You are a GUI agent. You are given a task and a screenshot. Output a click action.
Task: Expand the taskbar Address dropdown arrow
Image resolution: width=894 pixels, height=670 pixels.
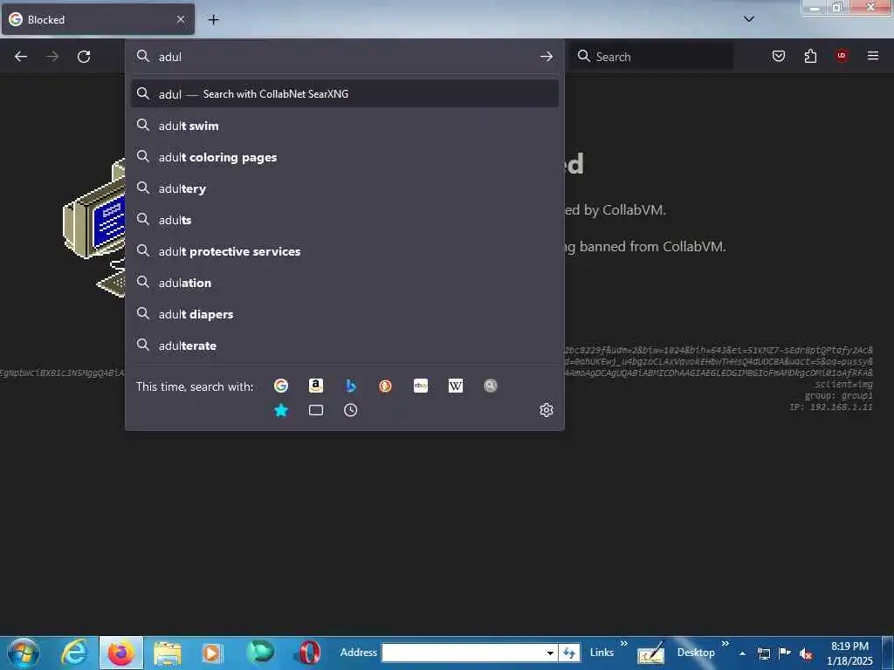tap(550, 653)
